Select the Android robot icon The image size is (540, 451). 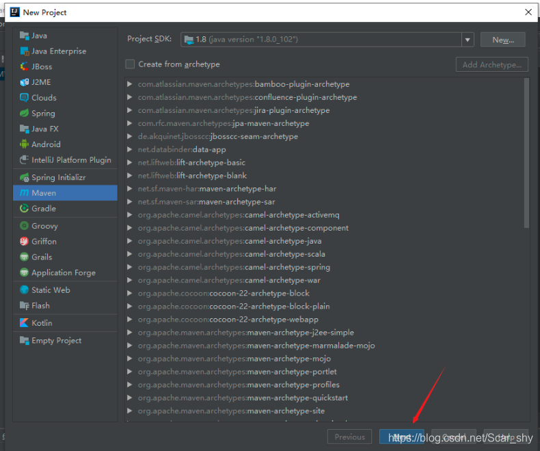point(24,144)
